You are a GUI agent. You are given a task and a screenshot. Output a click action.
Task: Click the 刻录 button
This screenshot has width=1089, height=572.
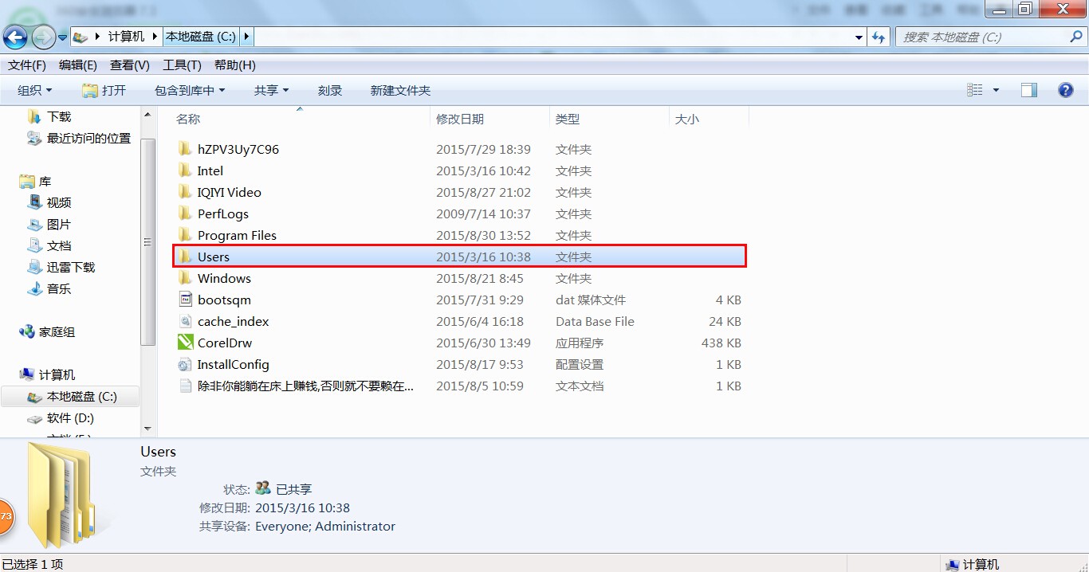(330, 90)
